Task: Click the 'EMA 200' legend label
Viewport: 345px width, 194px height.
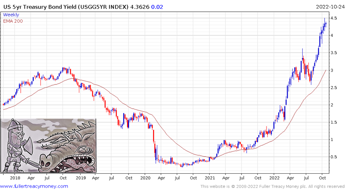Action: click(x=13, y=21)
